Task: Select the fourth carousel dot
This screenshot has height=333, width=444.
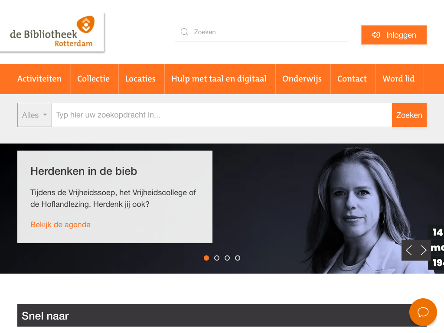Action: 238,258
